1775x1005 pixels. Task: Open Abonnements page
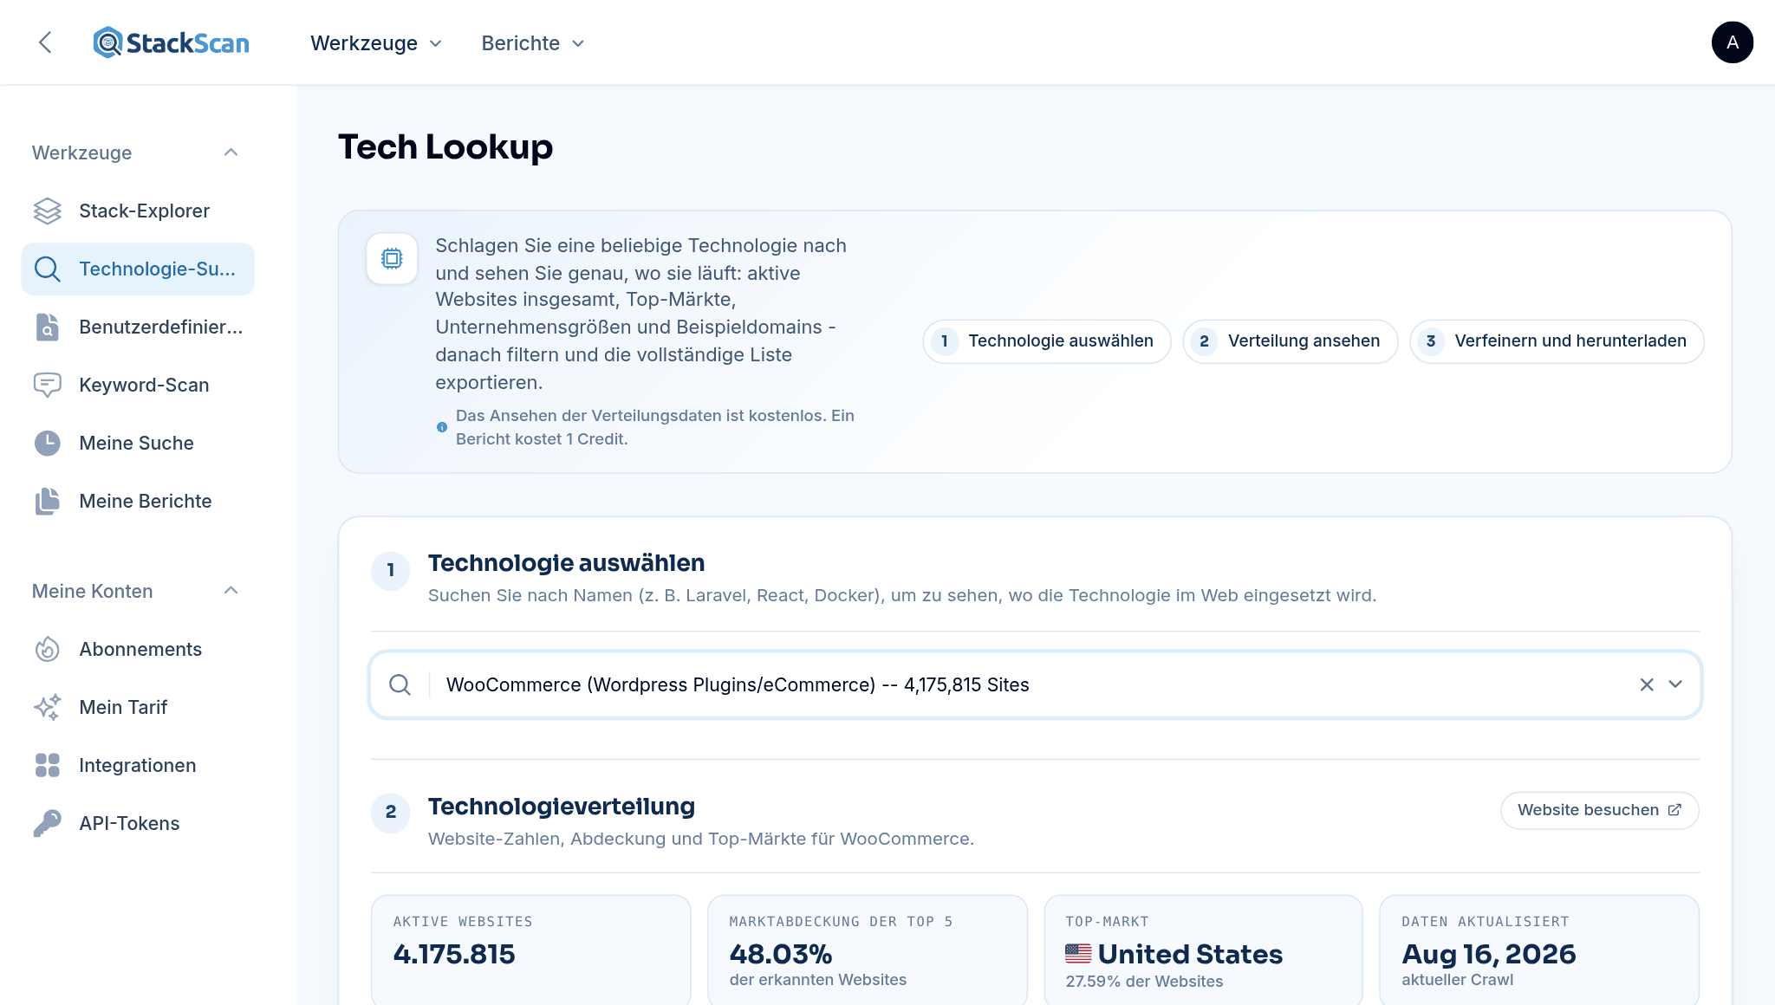(138, 649)
